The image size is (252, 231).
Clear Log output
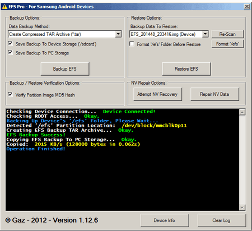click(x=222, y=220)
